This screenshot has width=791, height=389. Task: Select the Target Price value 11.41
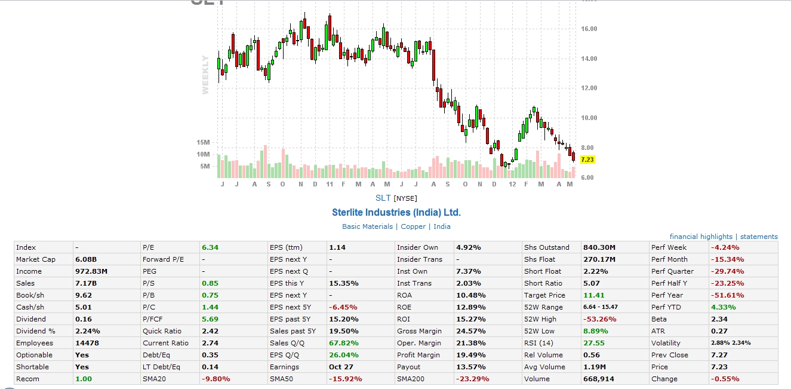click(593, 295)
